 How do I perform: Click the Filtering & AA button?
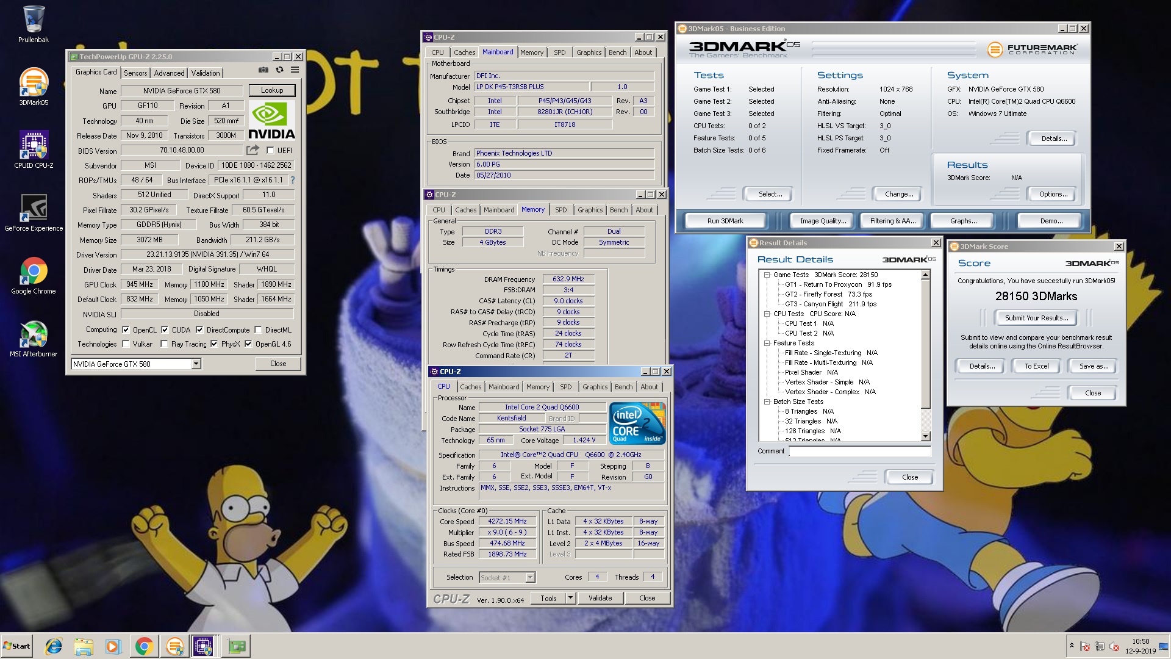click(893, 221)
